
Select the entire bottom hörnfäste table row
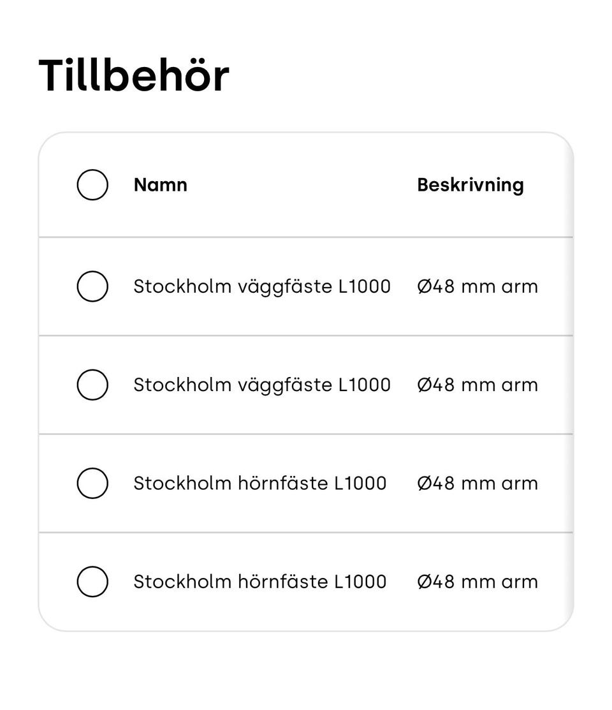(x=306, y=581)
